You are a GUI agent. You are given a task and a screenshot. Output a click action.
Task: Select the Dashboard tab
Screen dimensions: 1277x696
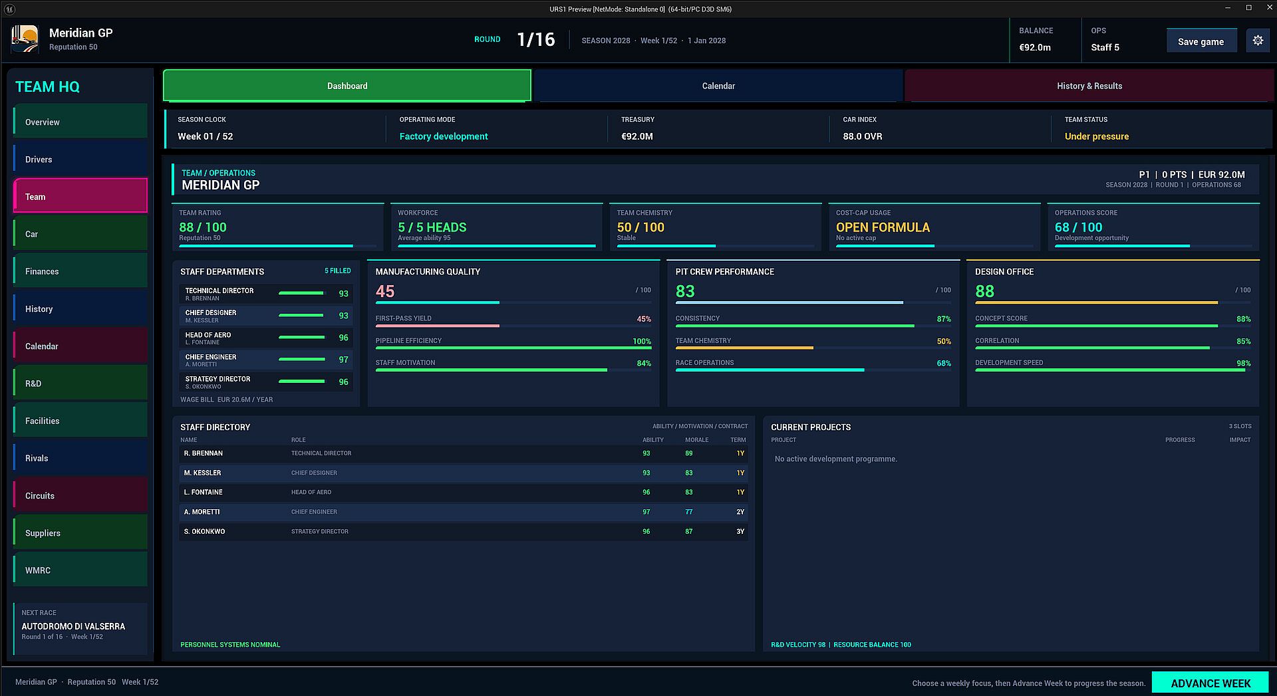[347, 86]
